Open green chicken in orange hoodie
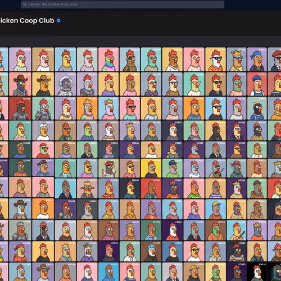 click(215, 230)
